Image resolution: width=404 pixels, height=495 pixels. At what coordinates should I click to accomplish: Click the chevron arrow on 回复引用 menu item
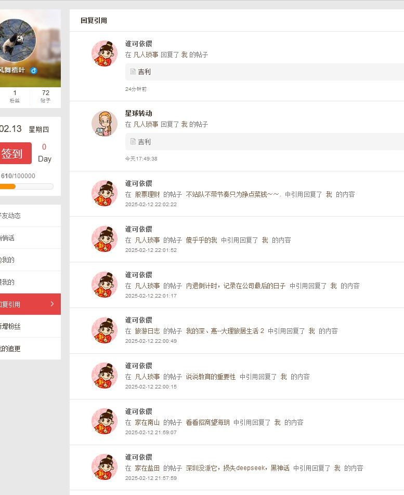(52, 304)
